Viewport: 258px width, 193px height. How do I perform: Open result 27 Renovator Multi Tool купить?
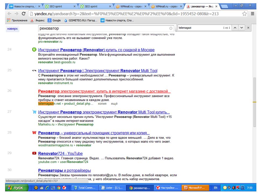(104, 112)
